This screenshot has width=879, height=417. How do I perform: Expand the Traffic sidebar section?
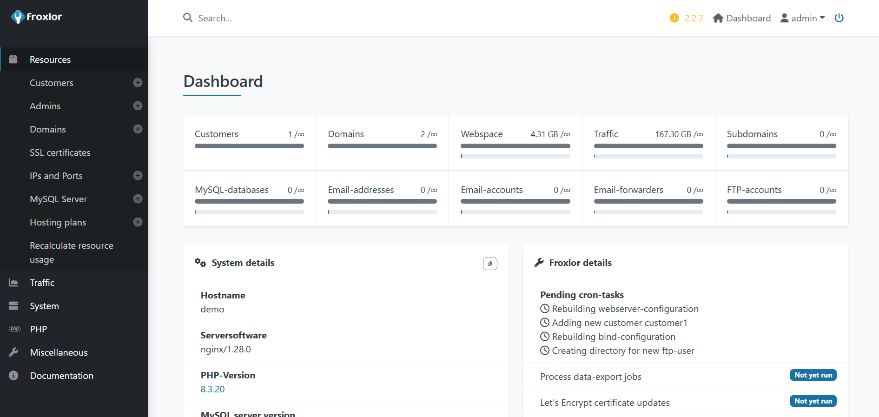pyautogui.click(x=74, y=283)
